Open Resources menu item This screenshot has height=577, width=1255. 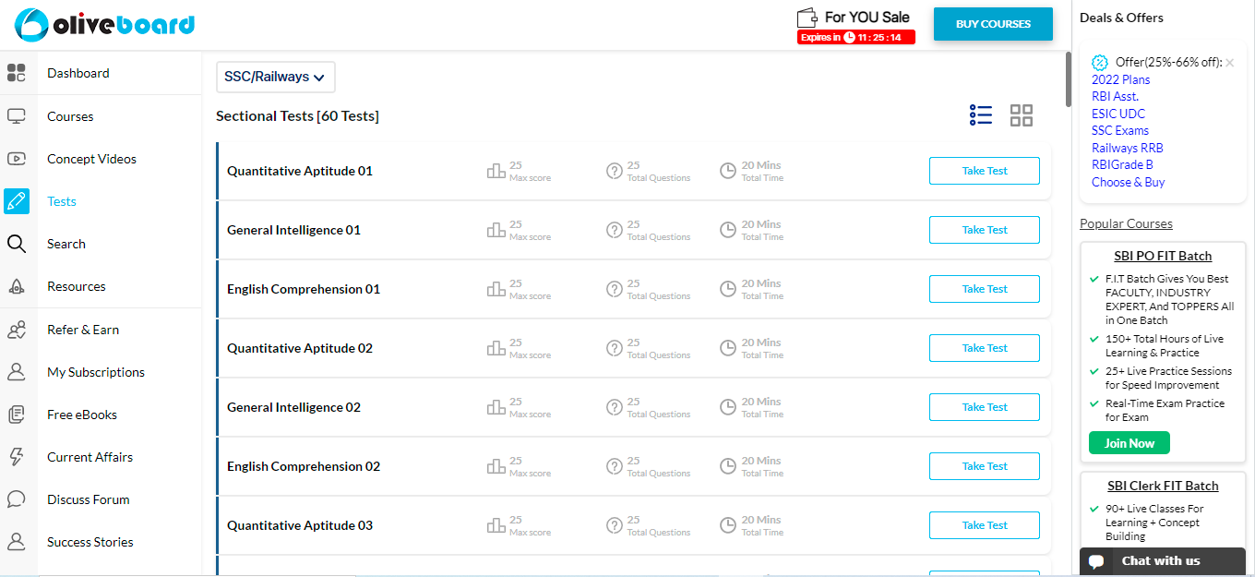(x=77, y=286)
